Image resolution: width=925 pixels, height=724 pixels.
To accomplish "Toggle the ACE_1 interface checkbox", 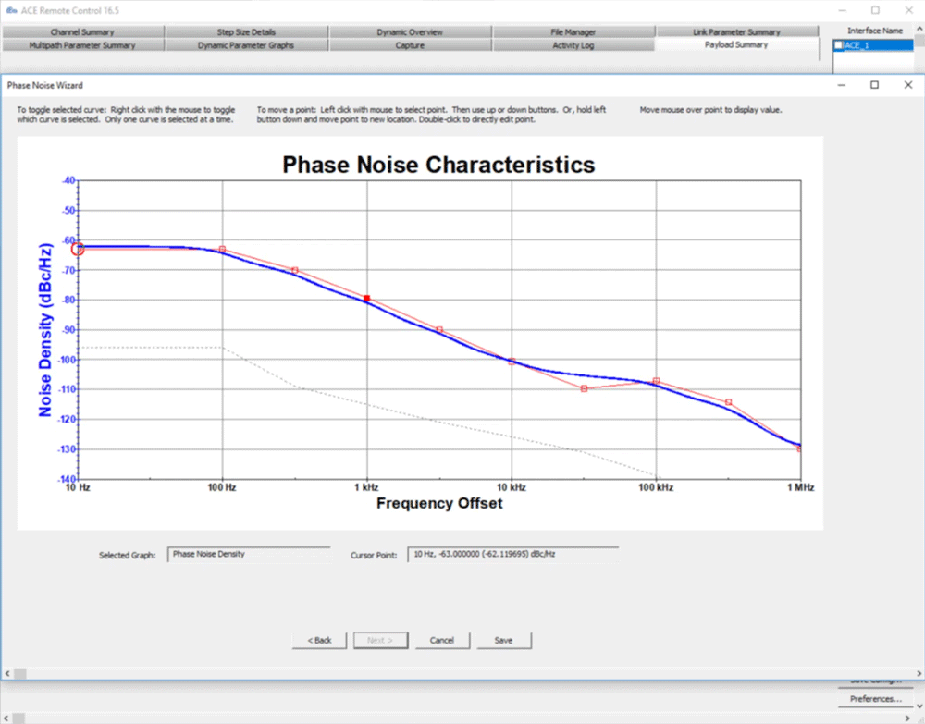I will 838,45.
